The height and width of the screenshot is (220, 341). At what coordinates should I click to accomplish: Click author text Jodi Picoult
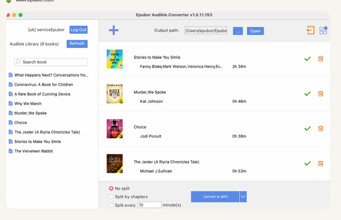(151, 136)
